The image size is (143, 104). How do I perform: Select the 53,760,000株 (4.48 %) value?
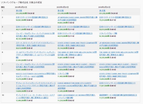(108, 36)
